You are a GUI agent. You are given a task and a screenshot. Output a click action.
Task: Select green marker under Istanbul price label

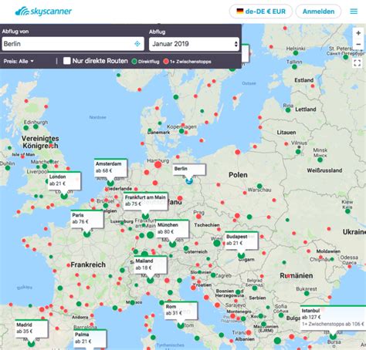pos(333,336)
